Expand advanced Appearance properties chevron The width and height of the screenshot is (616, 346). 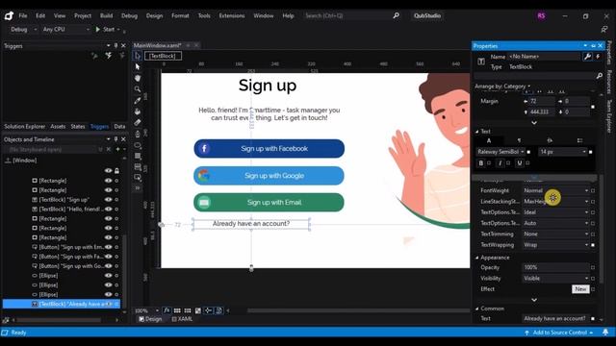point(534,300)
